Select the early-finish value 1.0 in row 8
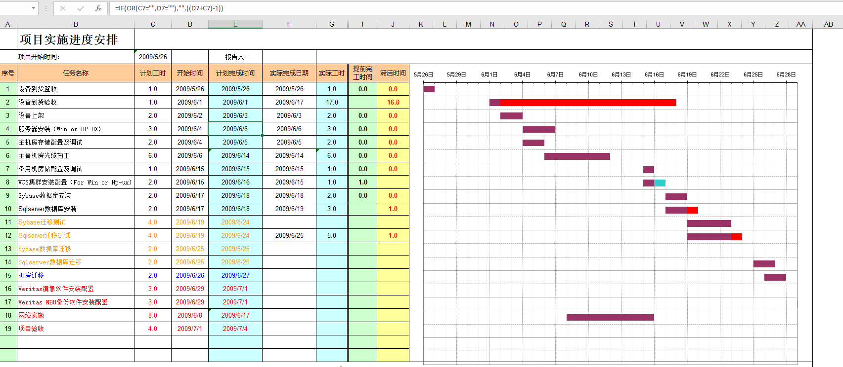The image size is (843, 367). click(362, 182)
